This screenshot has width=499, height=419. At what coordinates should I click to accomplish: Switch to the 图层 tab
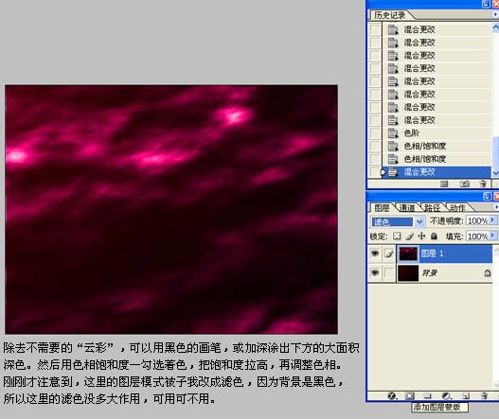[x=382, y=208]
